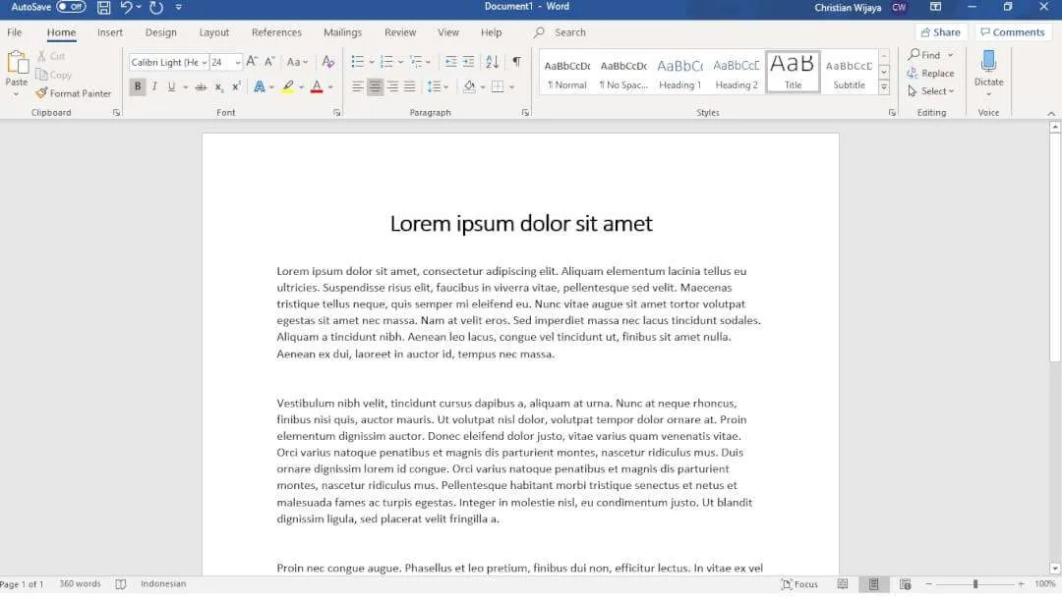Apply subscript formatting
This screenshot has width=1062, height=600.
pyautogui.click(x=218, y=86)
